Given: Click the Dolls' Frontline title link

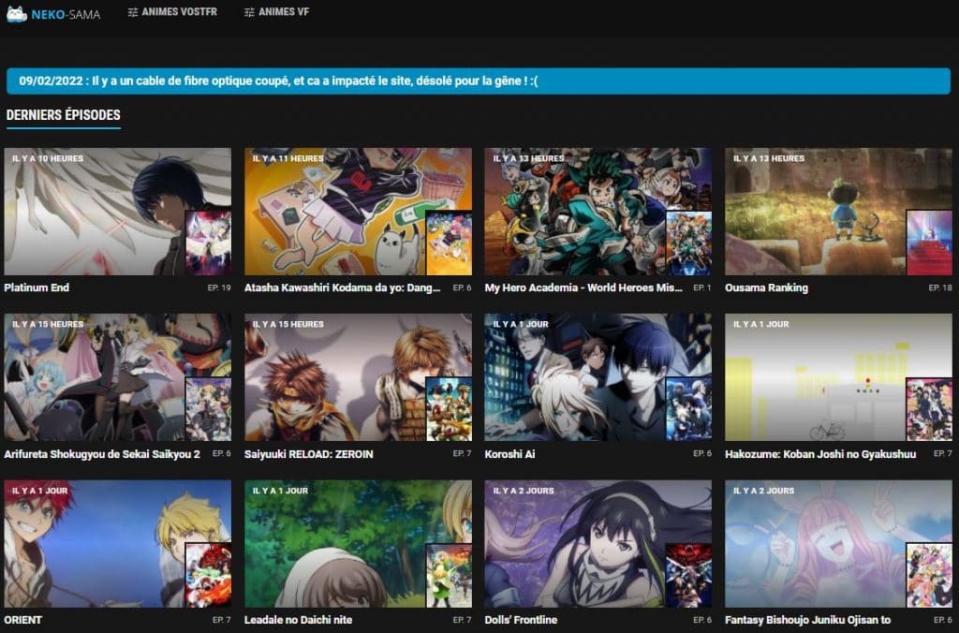Looking at the screenshot, I should coord(521,620).
